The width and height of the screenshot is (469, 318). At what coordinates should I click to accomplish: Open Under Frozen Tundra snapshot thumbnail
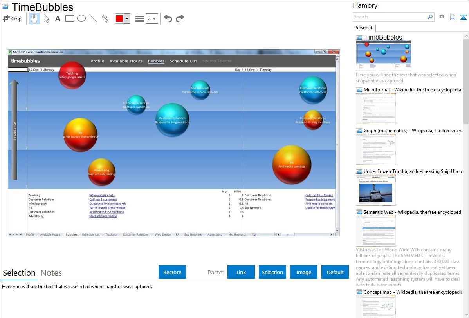click(x=376, y=190)
